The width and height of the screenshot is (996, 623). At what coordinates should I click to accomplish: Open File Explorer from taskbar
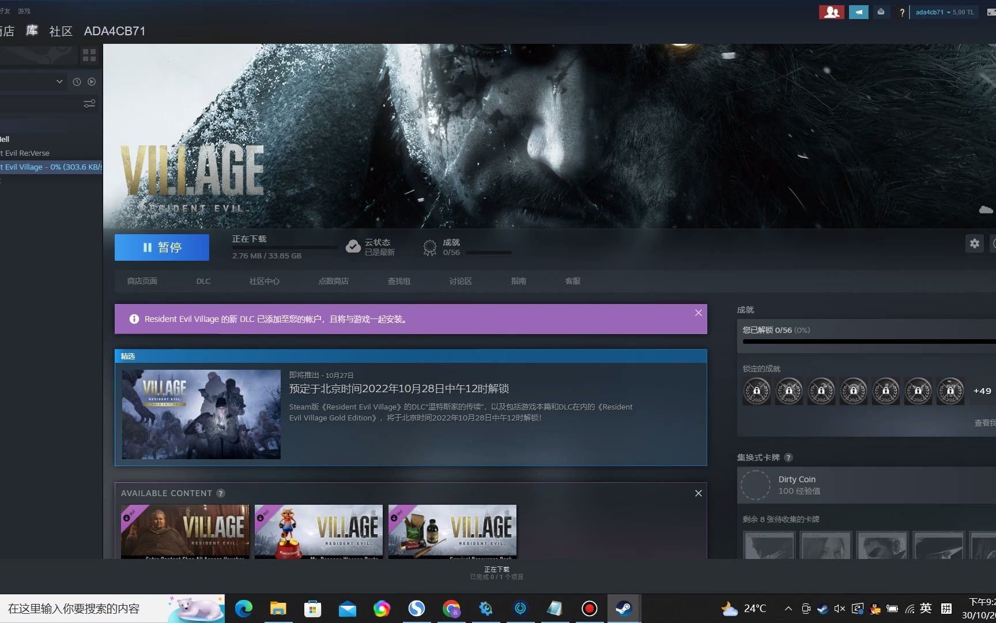tap(278, 609)
